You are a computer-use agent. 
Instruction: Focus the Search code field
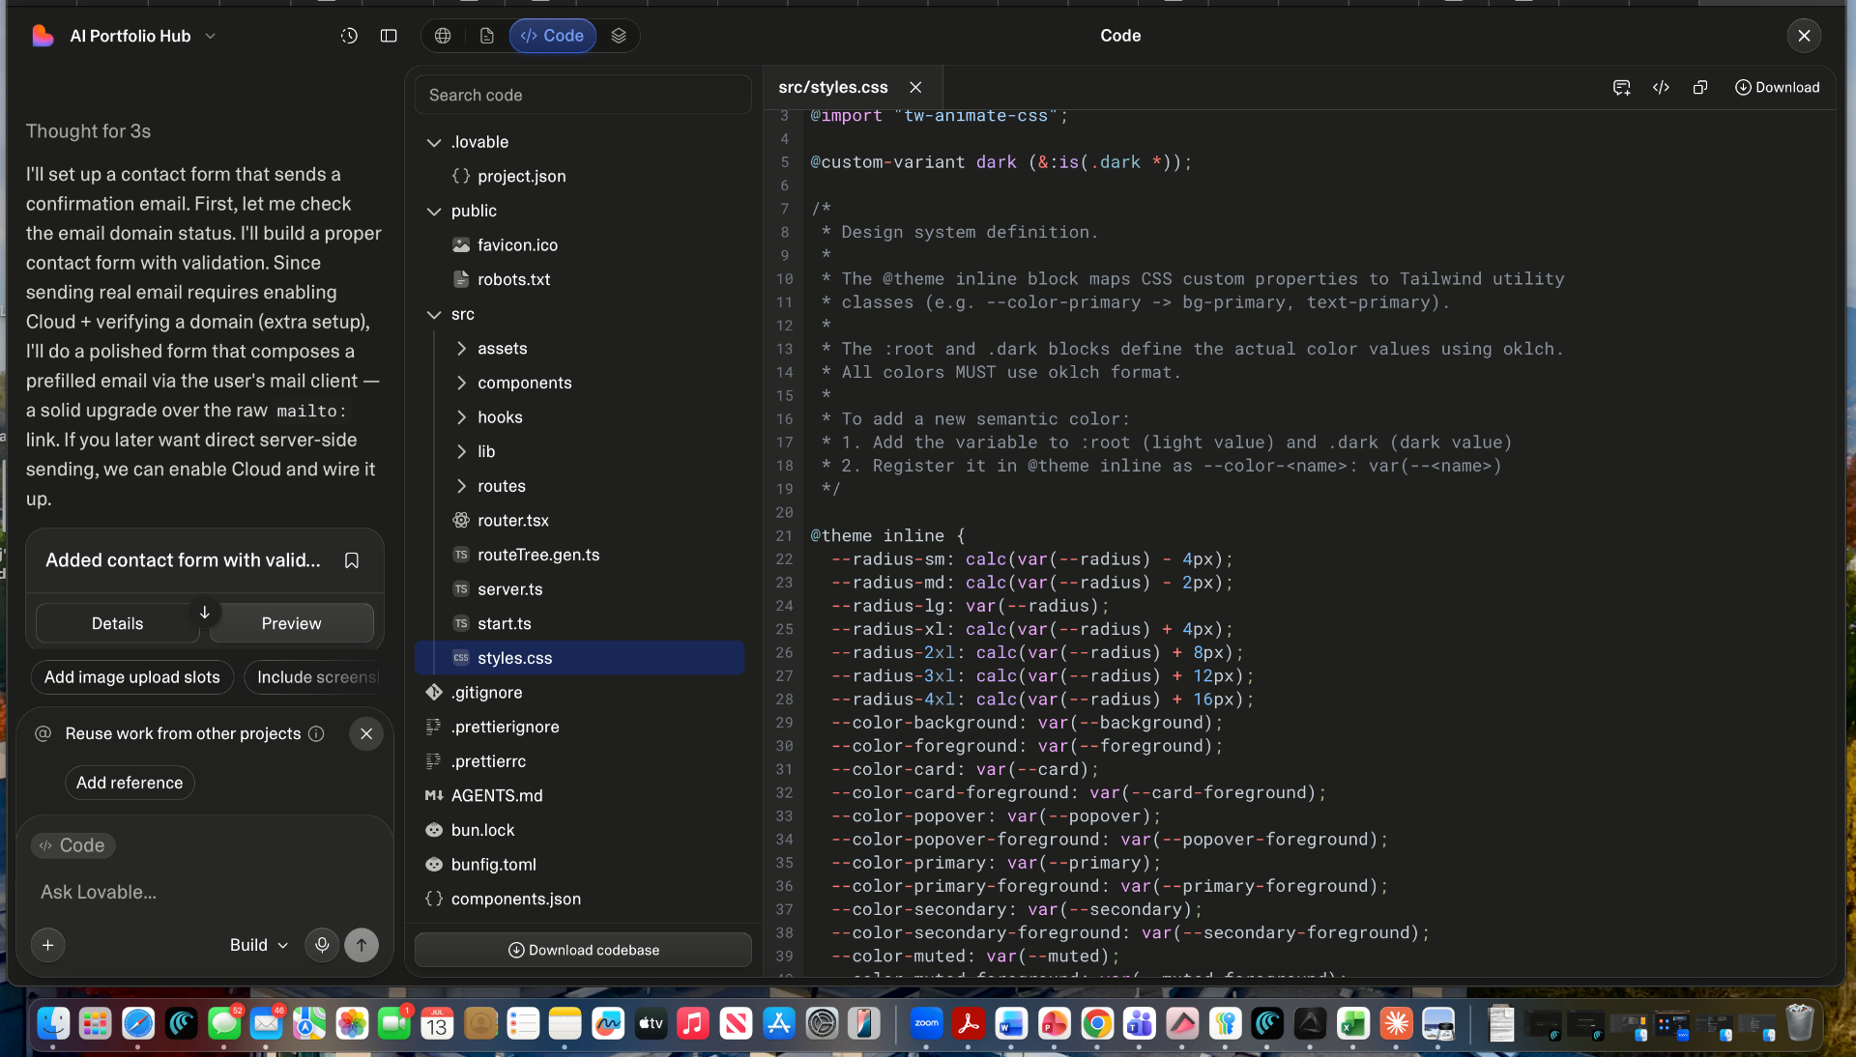tap(583, 95)
